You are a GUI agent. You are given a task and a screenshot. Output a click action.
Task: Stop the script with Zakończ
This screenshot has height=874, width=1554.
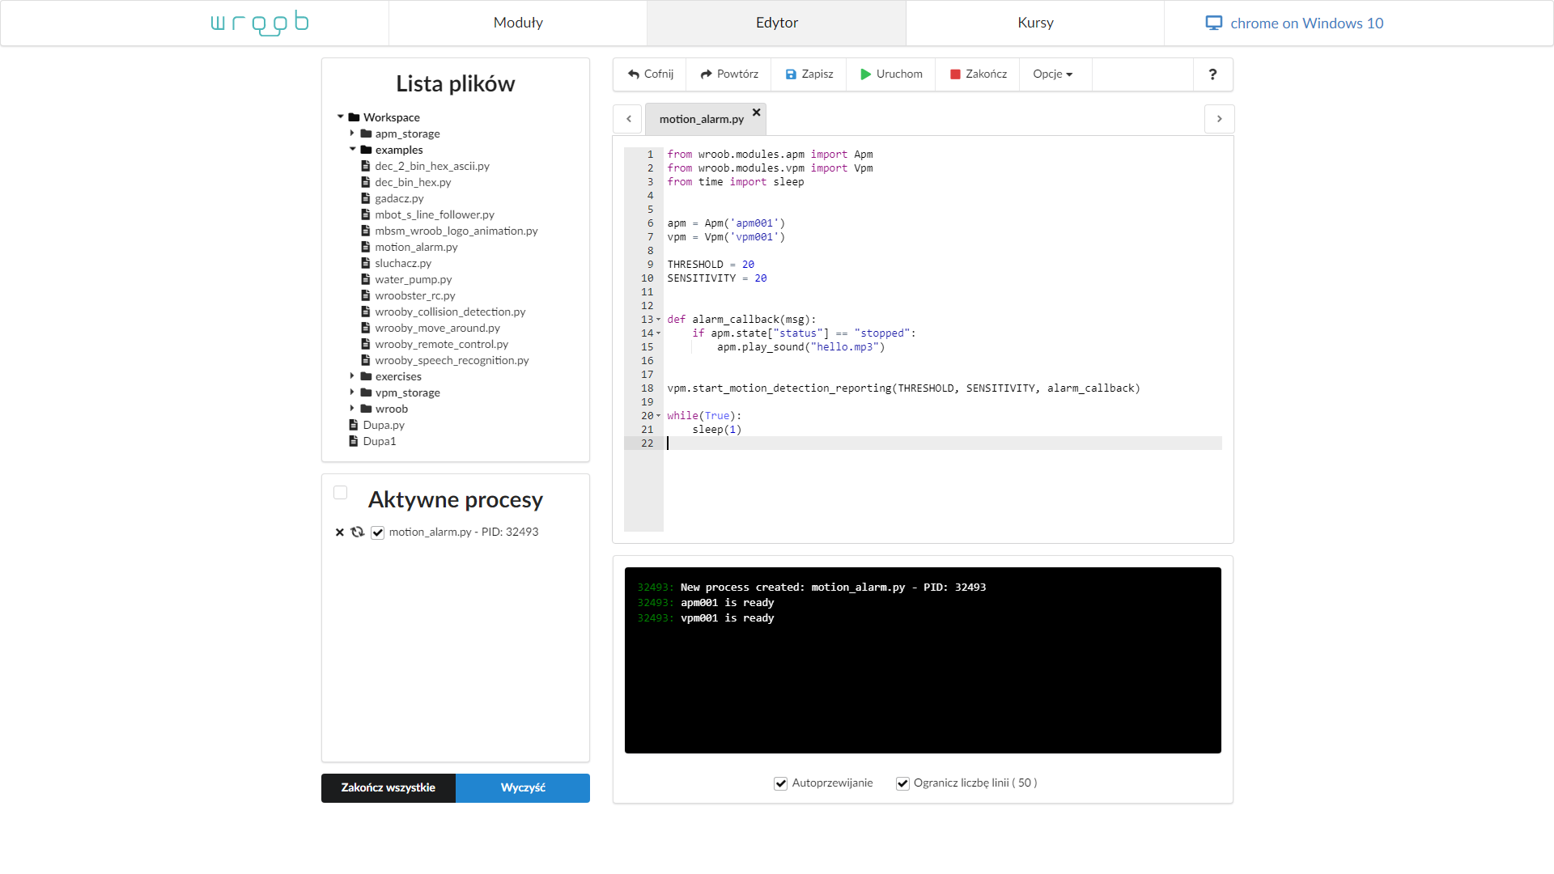[978, 74]
